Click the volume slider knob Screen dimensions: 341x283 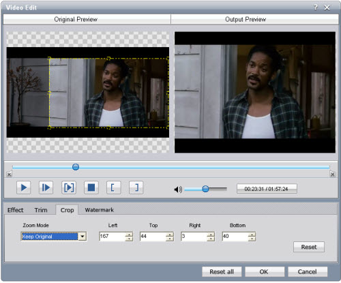point(205,189)
